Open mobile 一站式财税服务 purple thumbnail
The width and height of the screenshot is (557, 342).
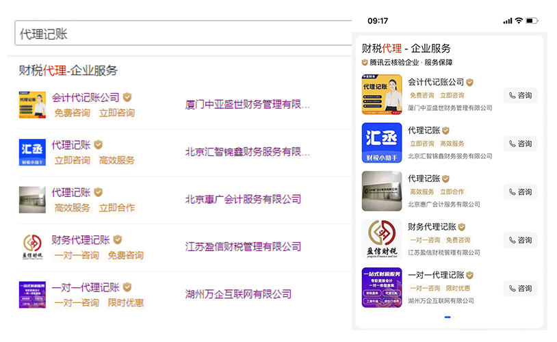[382, 287]
